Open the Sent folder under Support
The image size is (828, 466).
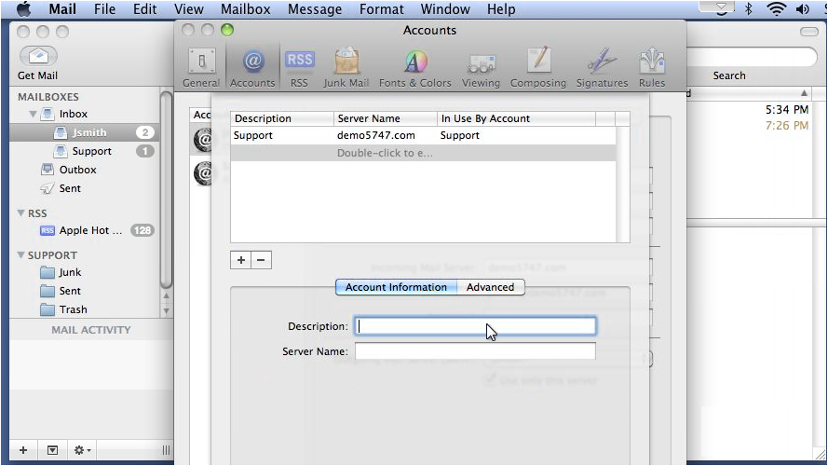(70, 291)
